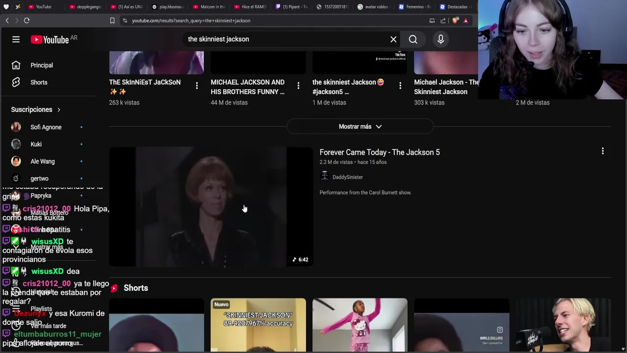The width and height of the screenshot is (627, 353).
Task: Open Michael Jackson - The Skinniest Jackson title
Action: pos(446,87)
